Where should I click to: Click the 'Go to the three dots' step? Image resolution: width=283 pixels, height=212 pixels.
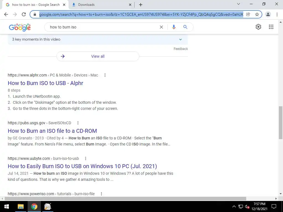tap(65, 109)
